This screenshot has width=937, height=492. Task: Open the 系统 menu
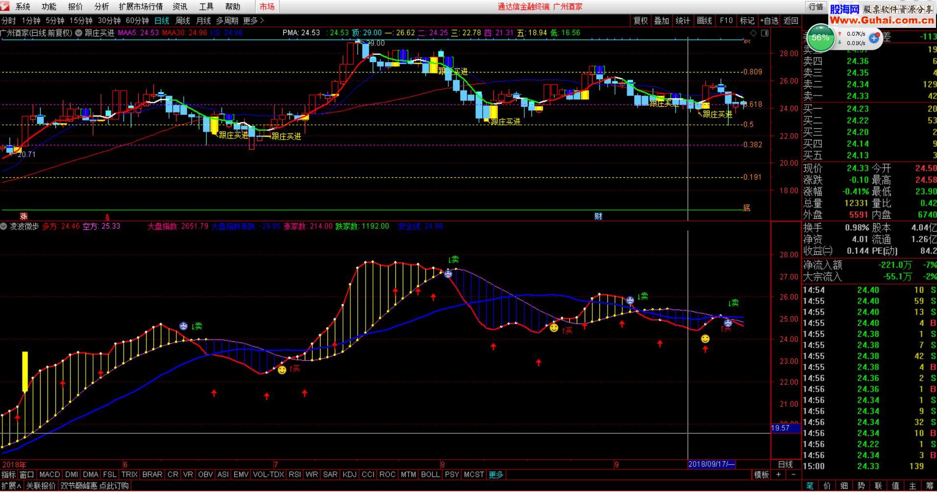click(23, 7)
